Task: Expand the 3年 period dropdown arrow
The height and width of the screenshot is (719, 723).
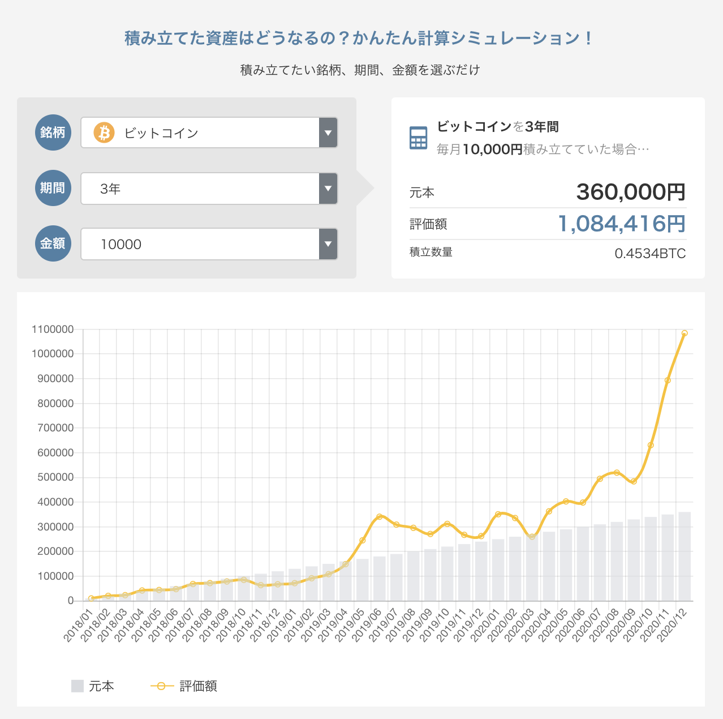Action: [x=328, y=189]
